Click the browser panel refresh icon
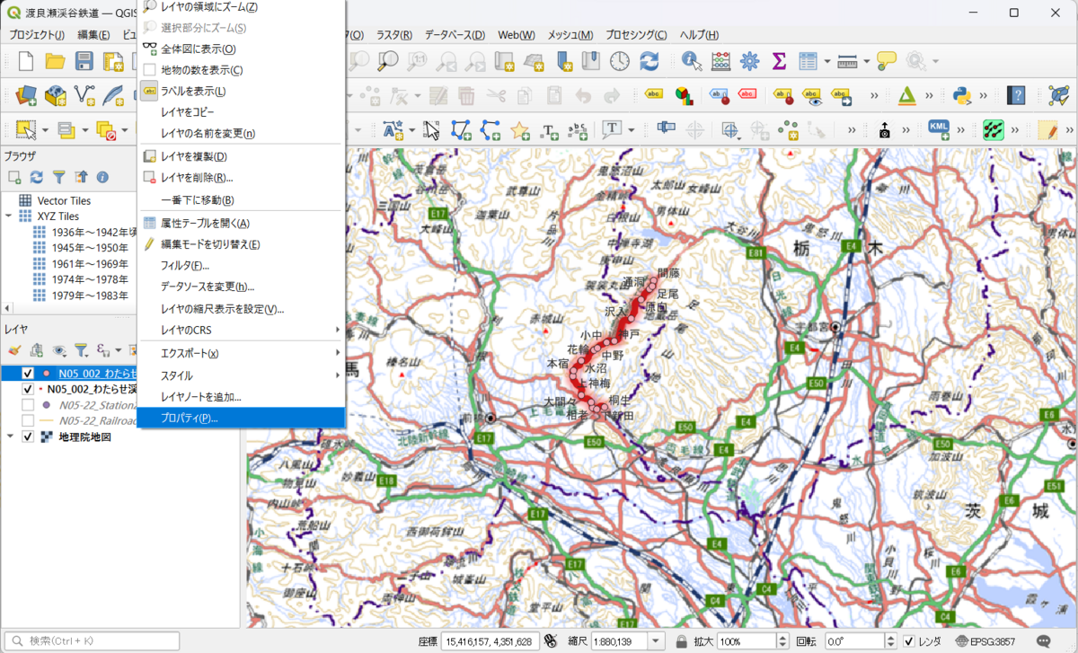 [37, 178]
